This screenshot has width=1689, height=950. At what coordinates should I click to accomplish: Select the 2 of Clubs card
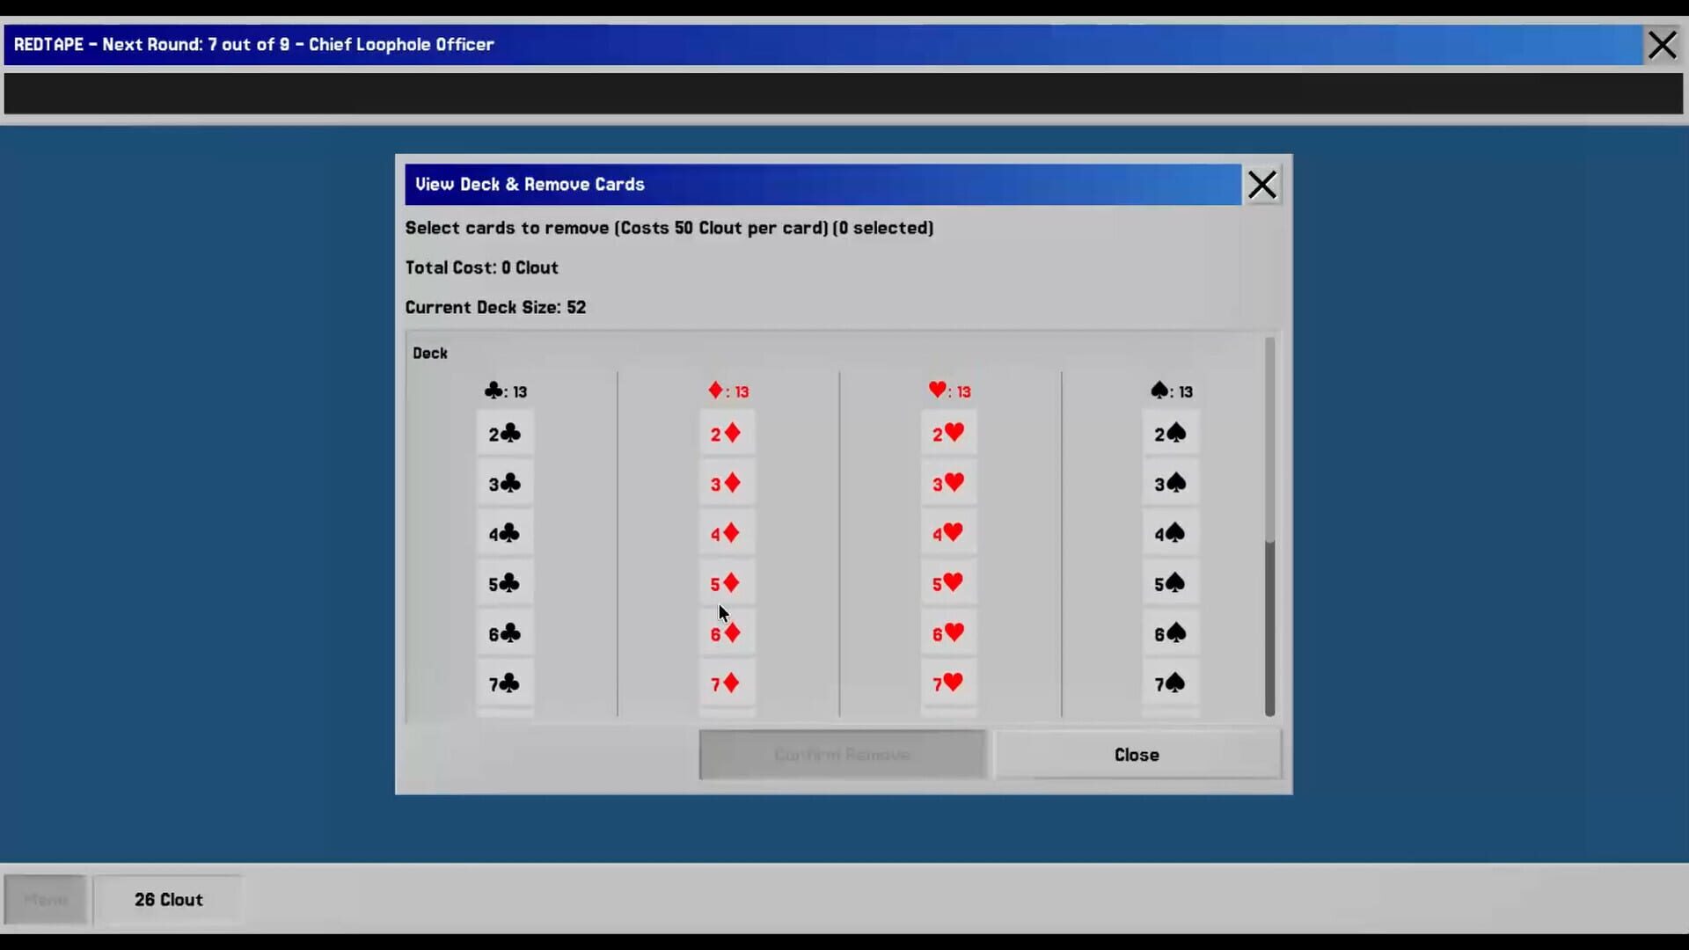[x=504, y=433]
